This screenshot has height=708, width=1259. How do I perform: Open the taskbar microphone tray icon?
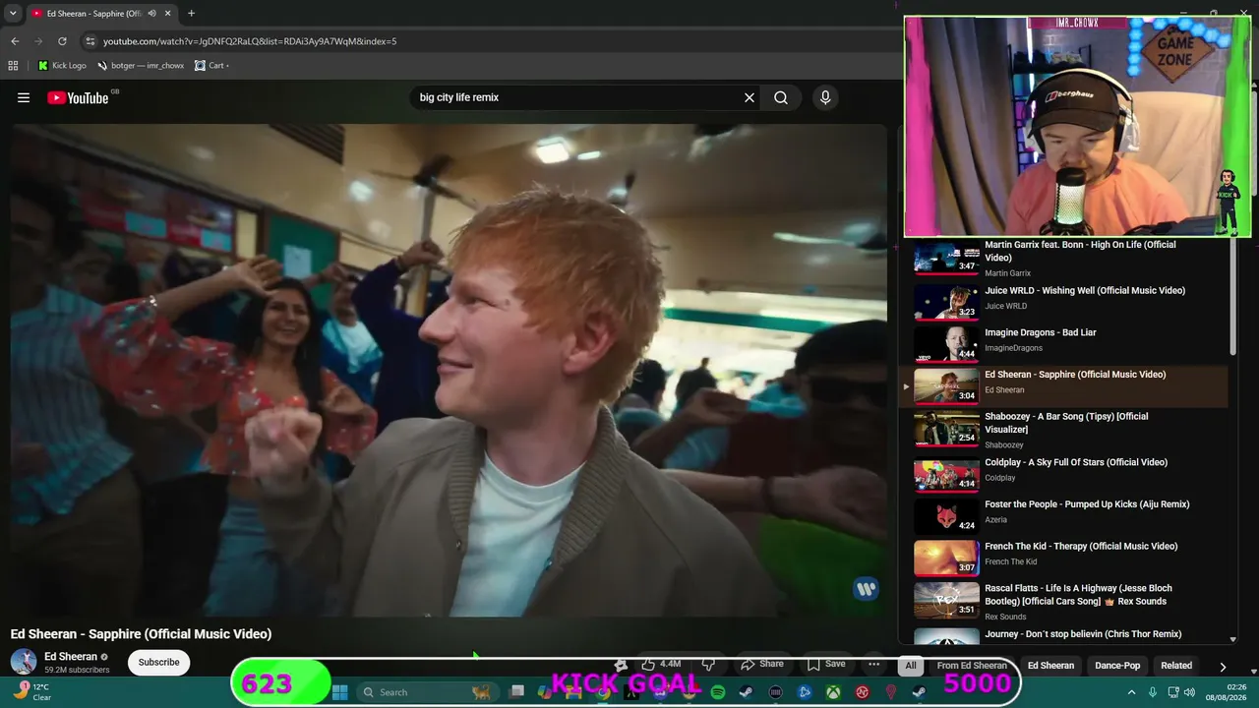[x=1153, y=692]
